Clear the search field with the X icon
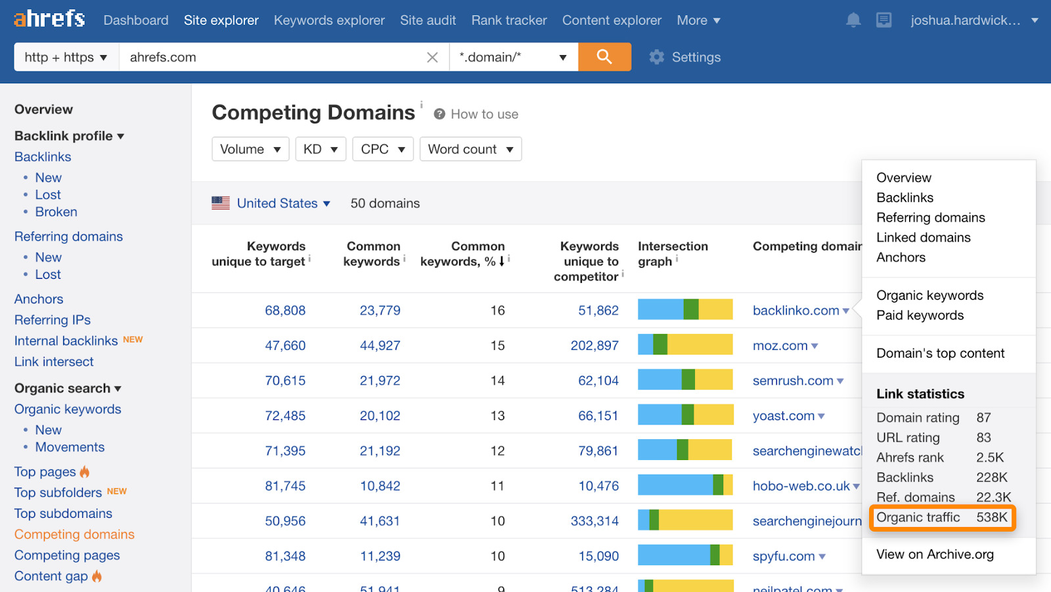 click(432, 57)
